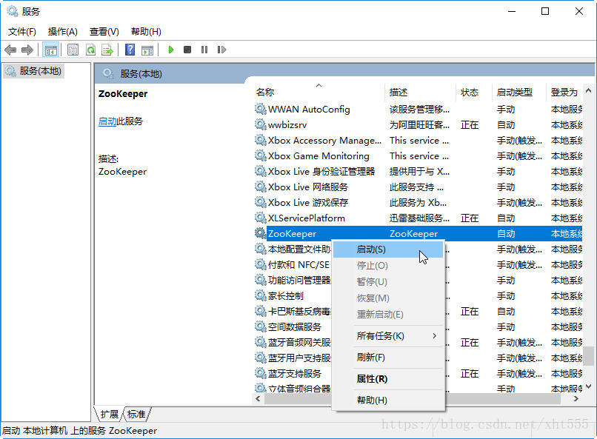
Task: Click gear icon beside 家长控制
Action: 261,295
